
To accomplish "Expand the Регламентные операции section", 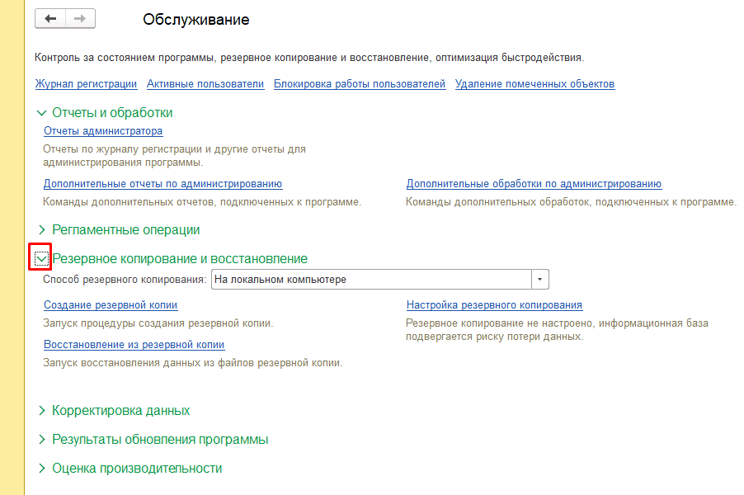I will [42, 230].
